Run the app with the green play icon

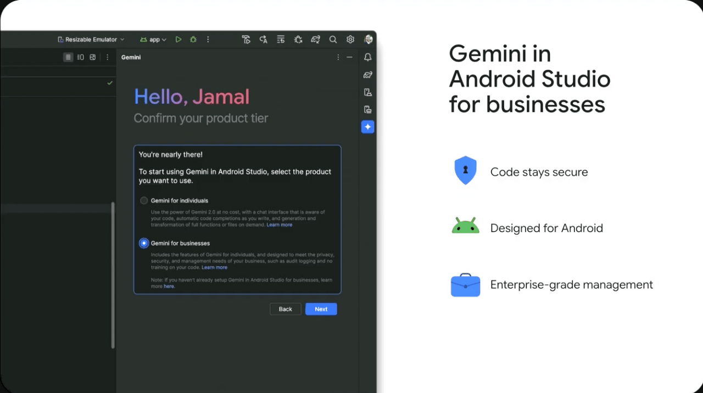tap(178, 40)
